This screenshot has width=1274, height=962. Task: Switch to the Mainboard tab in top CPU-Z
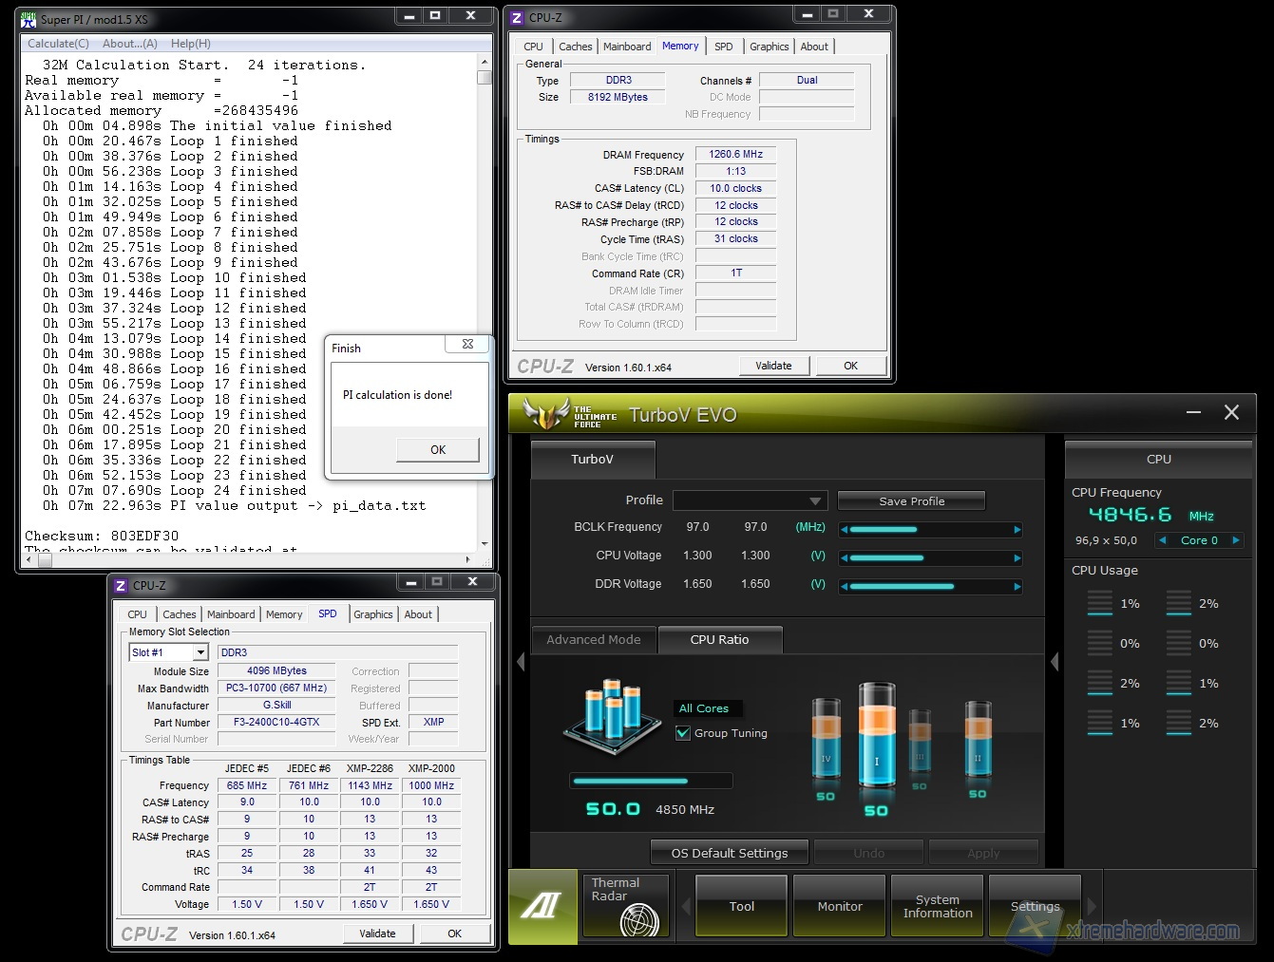627,47
